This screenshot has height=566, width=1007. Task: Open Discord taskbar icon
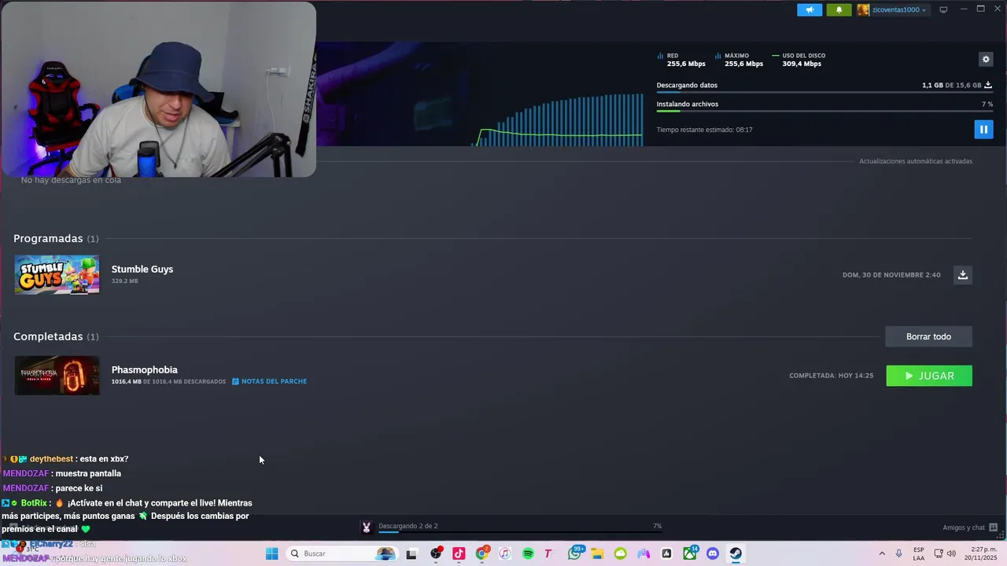tap(713, 553)
